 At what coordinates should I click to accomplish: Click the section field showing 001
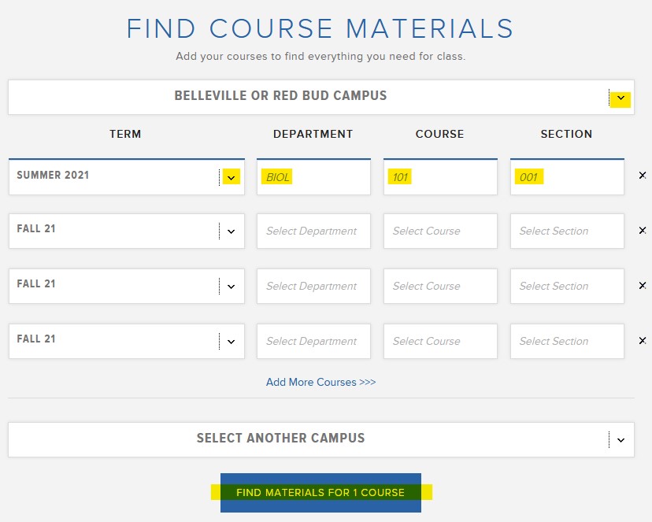567,177
